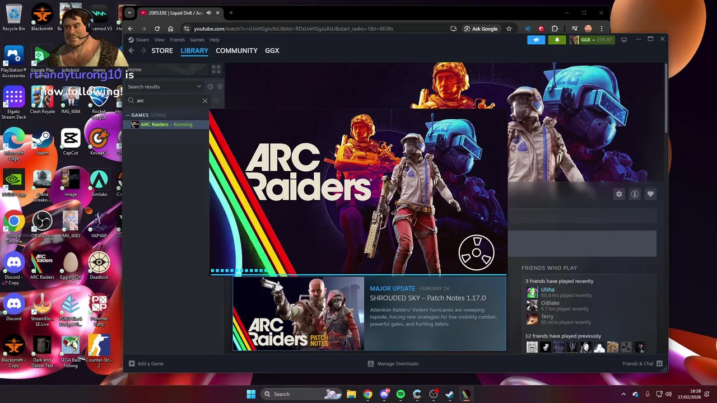Go forward in Steam navigation
The width and height of the screenshot is (717, 403).
point(143,50)
